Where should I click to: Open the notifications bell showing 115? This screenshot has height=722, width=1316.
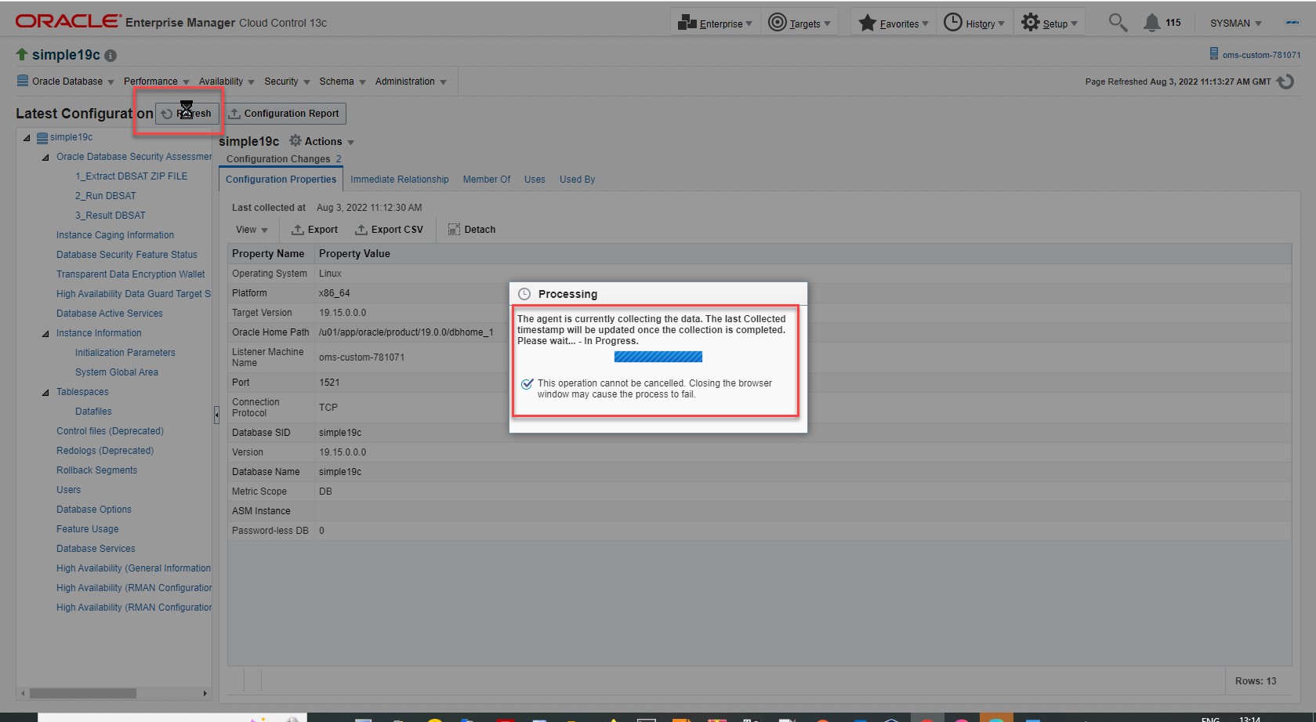point(1162,23)
